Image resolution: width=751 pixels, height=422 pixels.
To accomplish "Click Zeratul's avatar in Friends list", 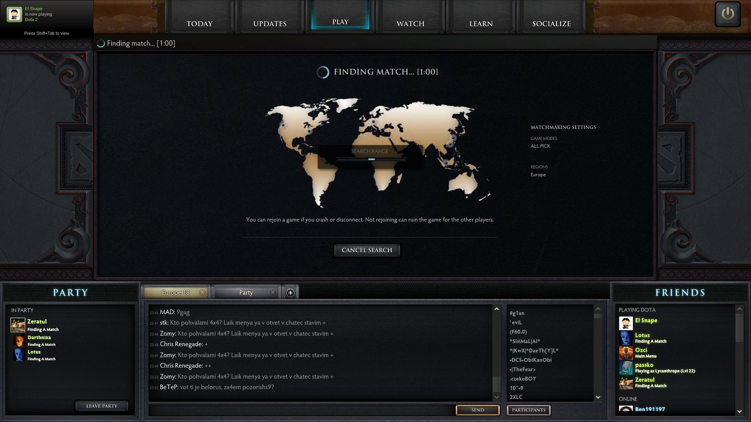I will (626, 383).
